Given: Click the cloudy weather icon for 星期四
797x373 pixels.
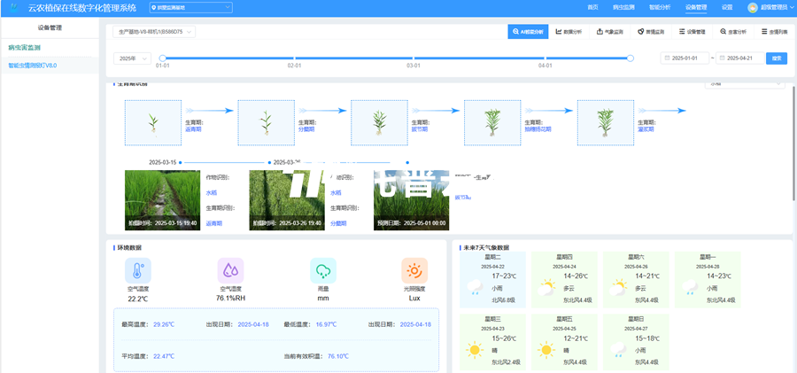Looking at the screenshot, I should (x=546, y=287).
